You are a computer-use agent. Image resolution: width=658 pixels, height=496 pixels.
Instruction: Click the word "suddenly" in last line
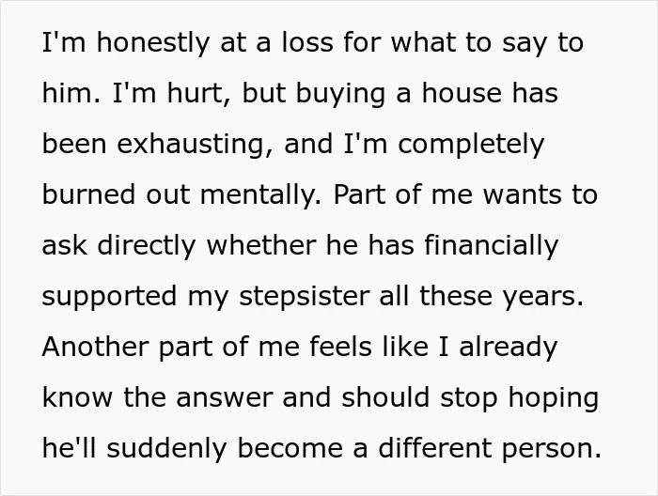coord(166,448)
